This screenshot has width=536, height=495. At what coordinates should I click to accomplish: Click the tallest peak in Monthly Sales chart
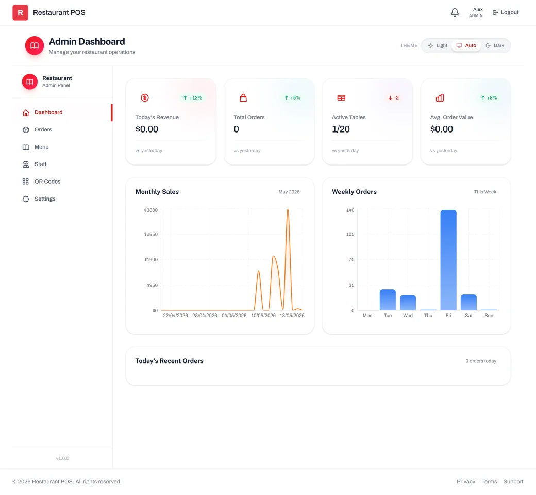pos(288,210)
